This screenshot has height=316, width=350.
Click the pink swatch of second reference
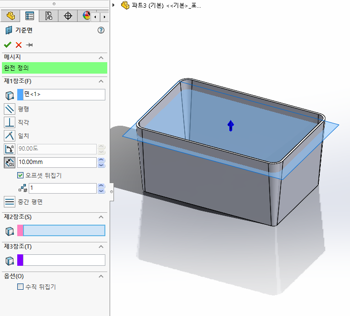pyautogui.click(x=20, y=230)
